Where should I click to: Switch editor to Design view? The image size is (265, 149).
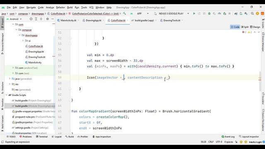[x=255, y=27]
